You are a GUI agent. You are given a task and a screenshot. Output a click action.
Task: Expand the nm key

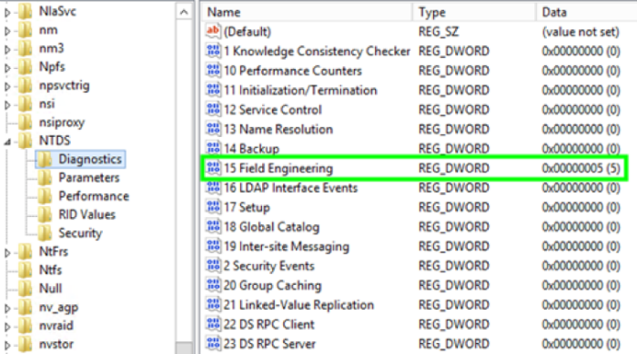(7, 30)
